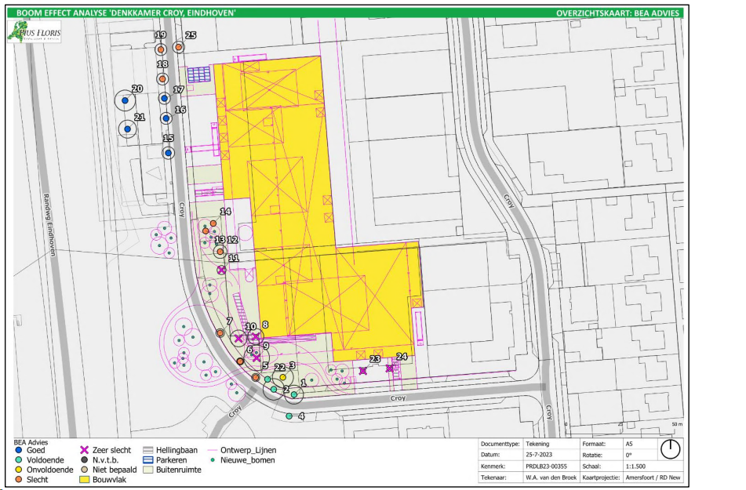Select the crossed tree marker 9
The width and height of the screenshot is (746, 490).
click(x=256, y=358)
